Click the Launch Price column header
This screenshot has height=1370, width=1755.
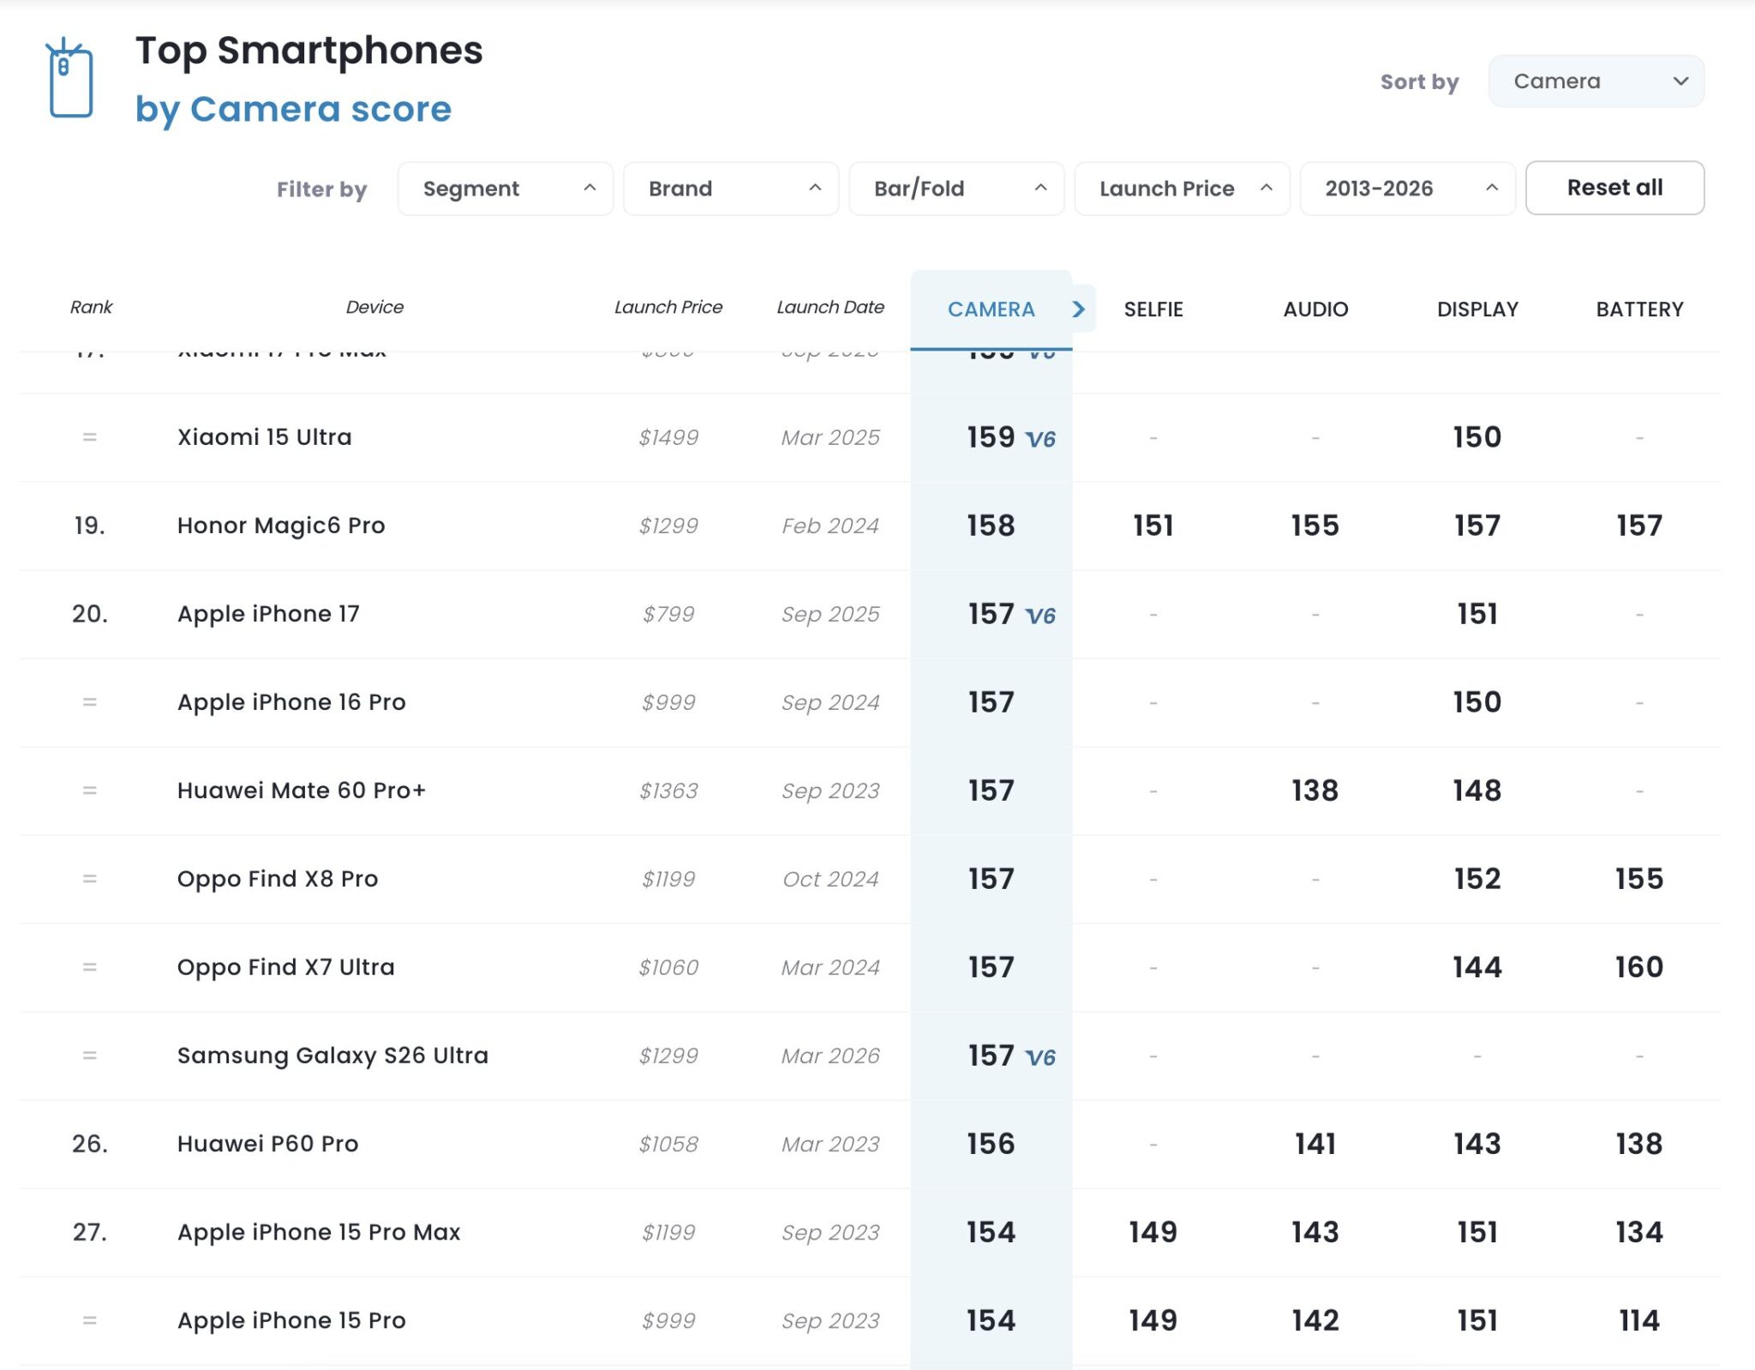pyautogui.click(x=668, y=307)
